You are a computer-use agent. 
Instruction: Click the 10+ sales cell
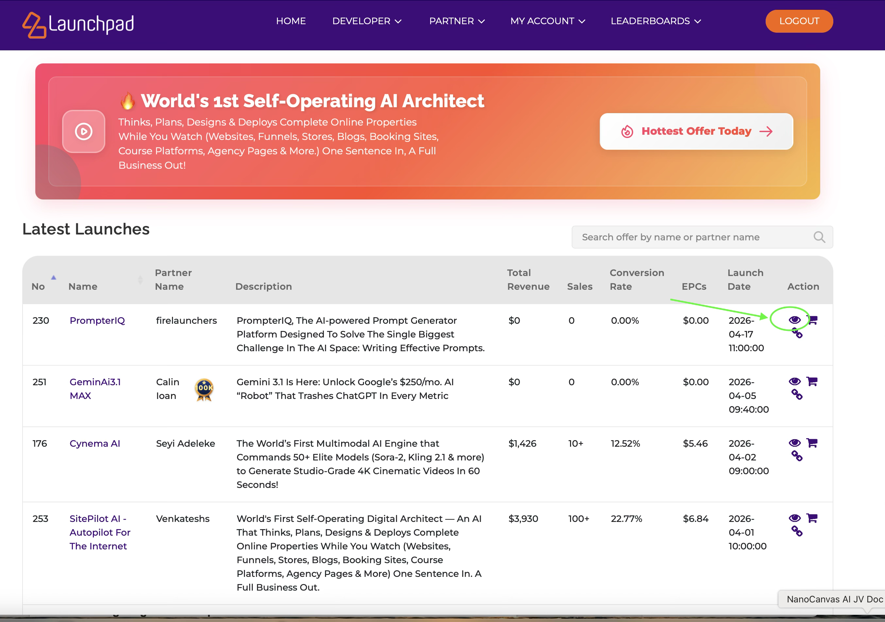click(576, 443)
